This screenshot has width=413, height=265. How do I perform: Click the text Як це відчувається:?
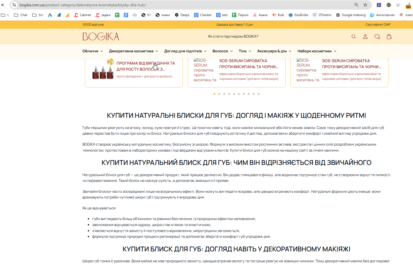tap(99, 208)
